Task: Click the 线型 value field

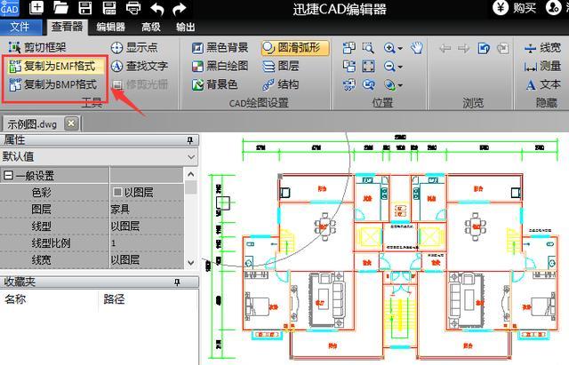Action: [147, 226]
